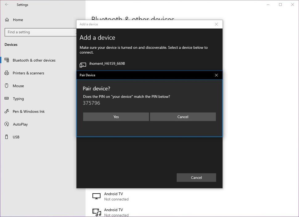Open Printers & scanners settings page

[x=28, y=73]
